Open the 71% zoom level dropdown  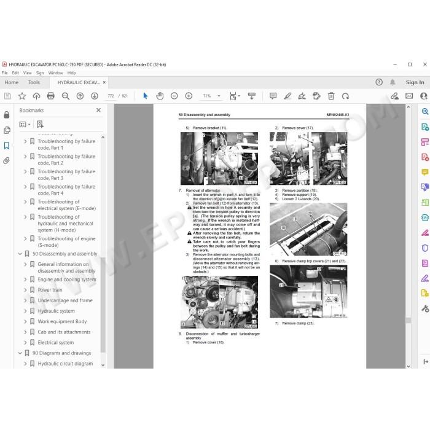coord(219,96)
